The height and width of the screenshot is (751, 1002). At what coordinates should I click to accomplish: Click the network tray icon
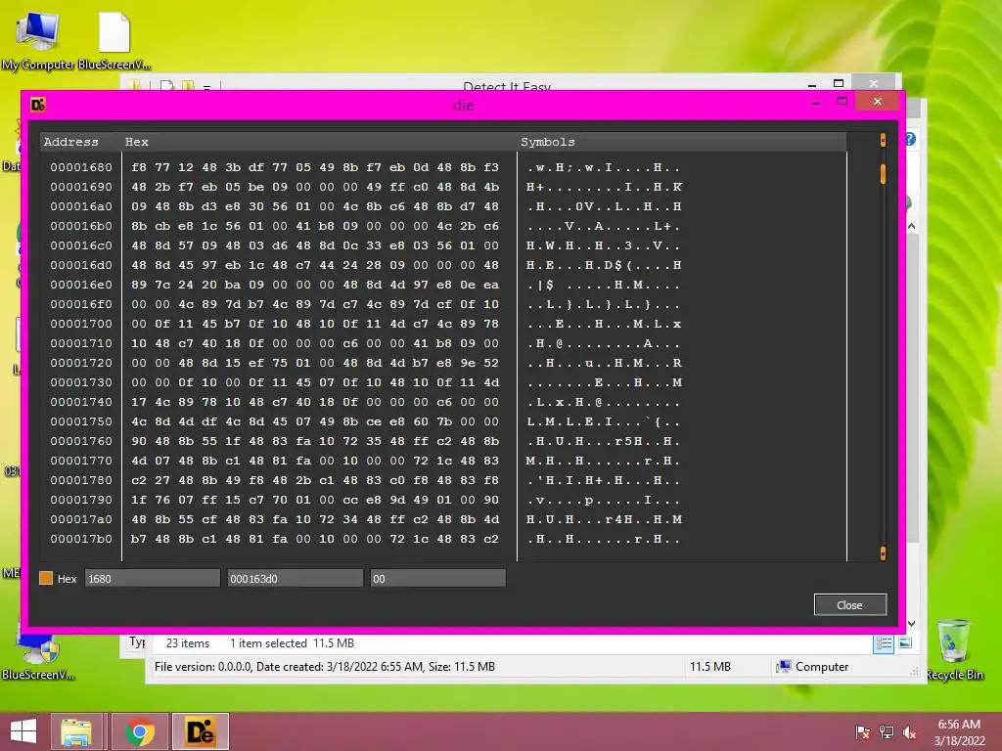[x=887, y=732]
